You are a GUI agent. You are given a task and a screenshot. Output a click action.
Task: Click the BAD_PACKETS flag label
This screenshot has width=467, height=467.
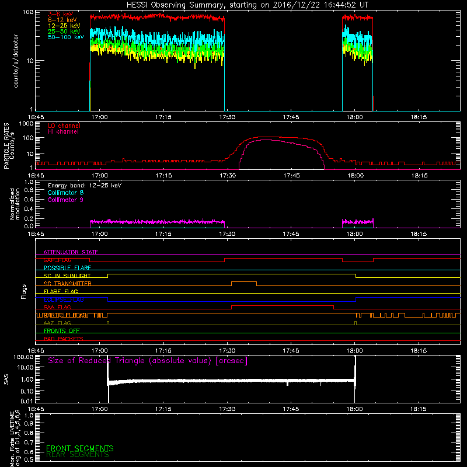tap(64, 339)
